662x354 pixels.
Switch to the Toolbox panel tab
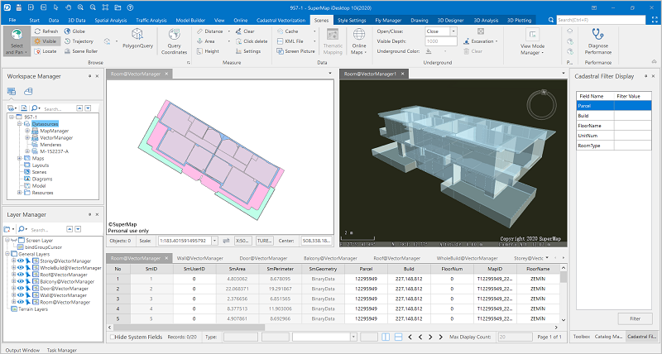[x=582, y=337]
